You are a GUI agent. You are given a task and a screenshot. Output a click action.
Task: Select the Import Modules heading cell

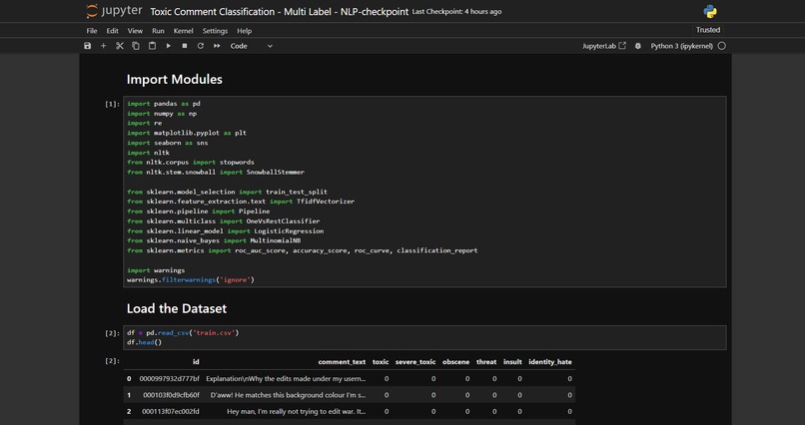175,80
